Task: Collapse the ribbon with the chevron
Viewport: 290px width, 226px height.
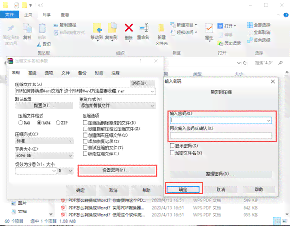Action: tap(278, 15)
